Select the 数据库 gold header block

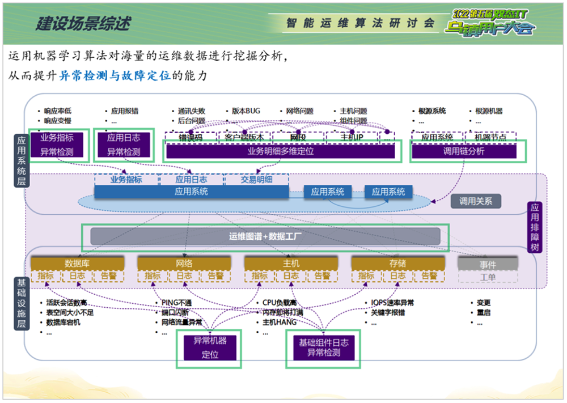tap(77, 264)
